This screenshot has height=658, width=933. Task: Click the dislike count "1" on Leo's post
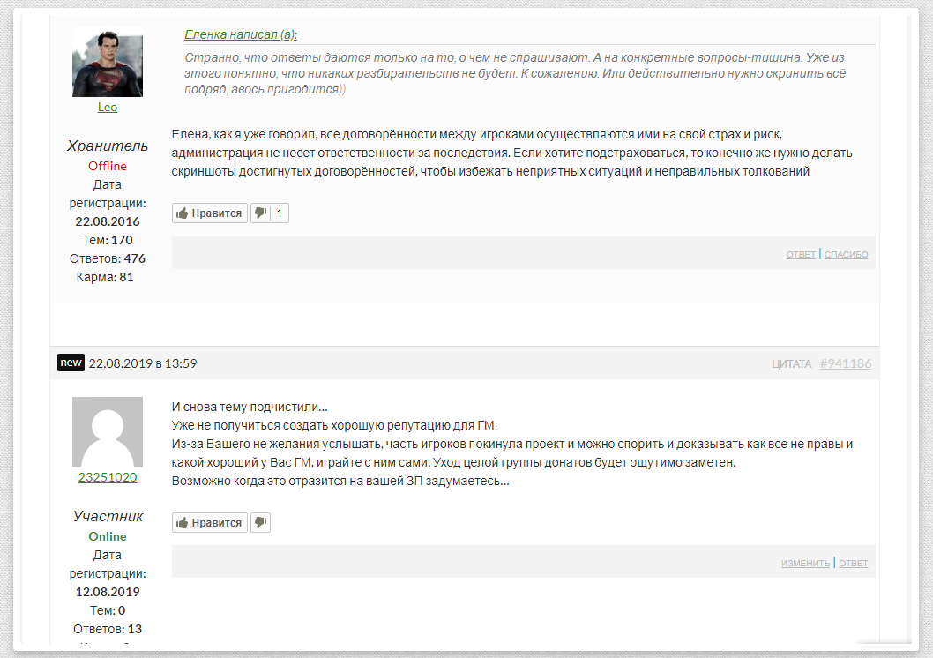click(x=280, y=213)
